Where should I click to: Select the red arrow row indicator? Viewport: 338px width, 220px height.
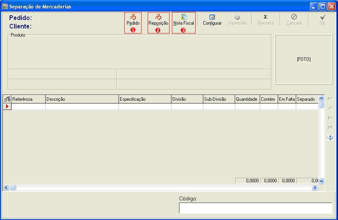click(7, 106)
